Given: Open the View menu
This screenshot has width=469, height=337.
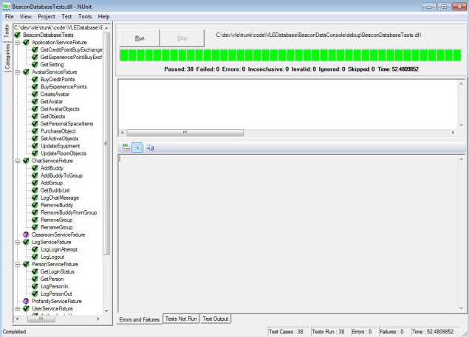Looking at the screenshot, I should tap(26, 16).
